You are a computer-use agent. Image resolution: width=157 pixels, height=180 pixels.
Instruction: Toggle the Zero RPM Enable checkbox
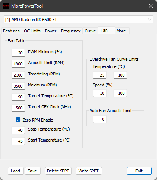click(x=18, y=120)
